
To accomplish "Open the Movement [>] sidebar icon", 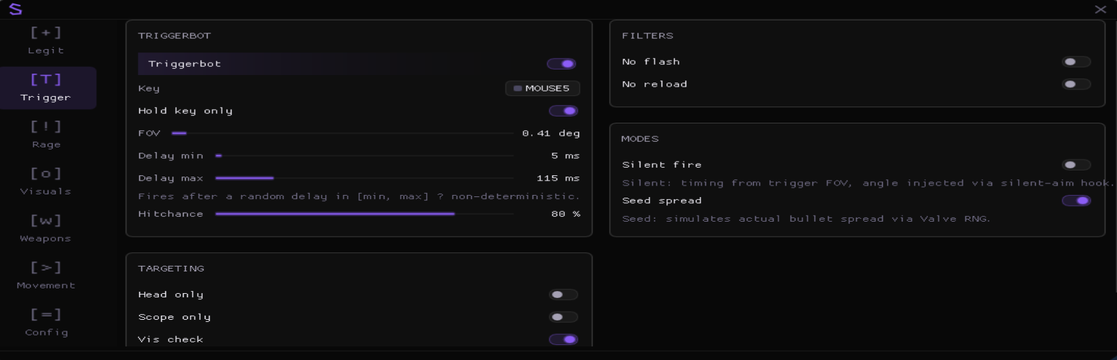I will pyautogui.click(x=46, y=267).
